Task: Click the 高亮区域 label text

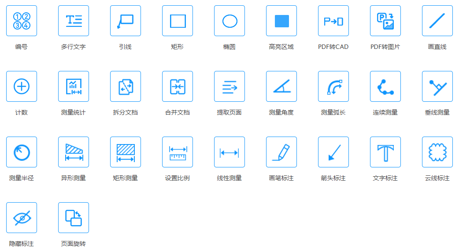Action: tap(281, 47)
